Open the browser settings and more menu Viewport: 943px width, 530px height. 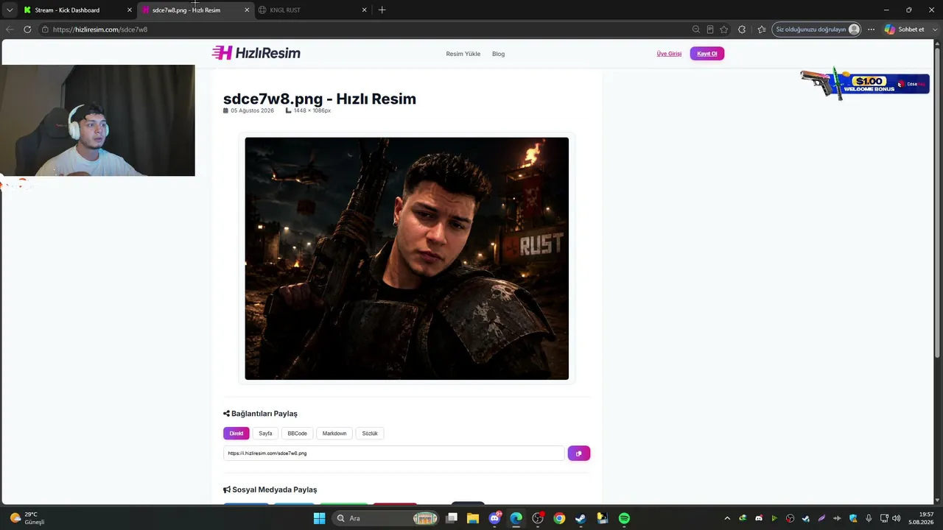[872, 29]
